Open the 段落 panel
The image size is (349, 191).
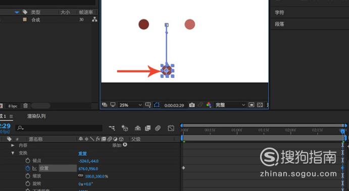click(279, 24)
